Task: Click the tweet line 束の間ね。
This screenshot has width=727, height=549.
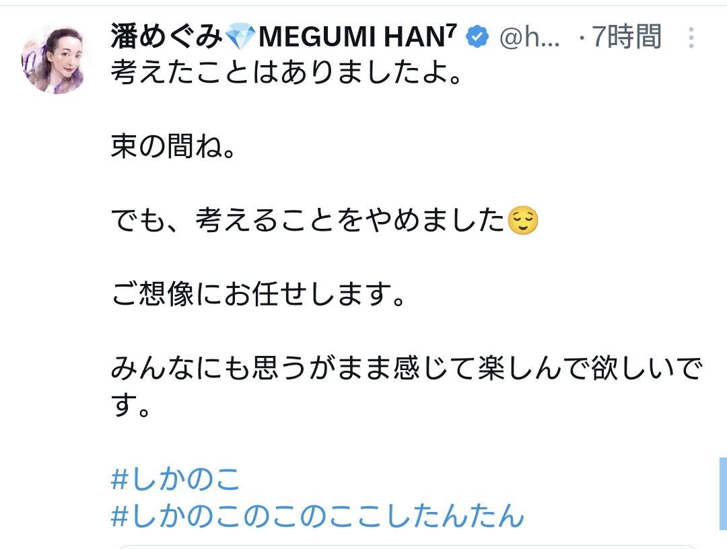Action: pyautogui.click(x=174, y=147)
